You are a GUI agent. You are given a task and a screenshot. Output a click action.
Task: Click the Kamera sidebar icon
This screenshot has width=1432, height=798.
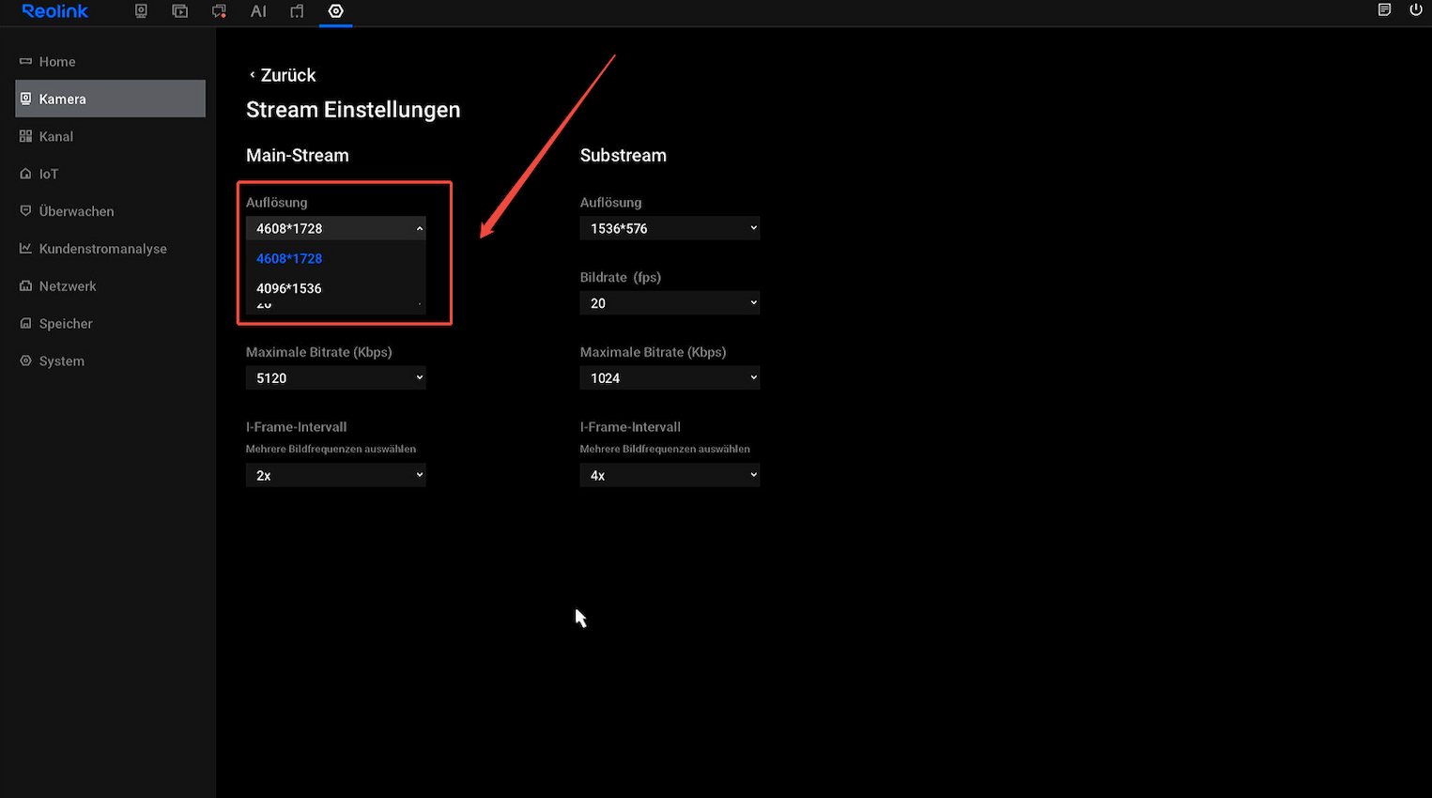[x=25, y=99]
